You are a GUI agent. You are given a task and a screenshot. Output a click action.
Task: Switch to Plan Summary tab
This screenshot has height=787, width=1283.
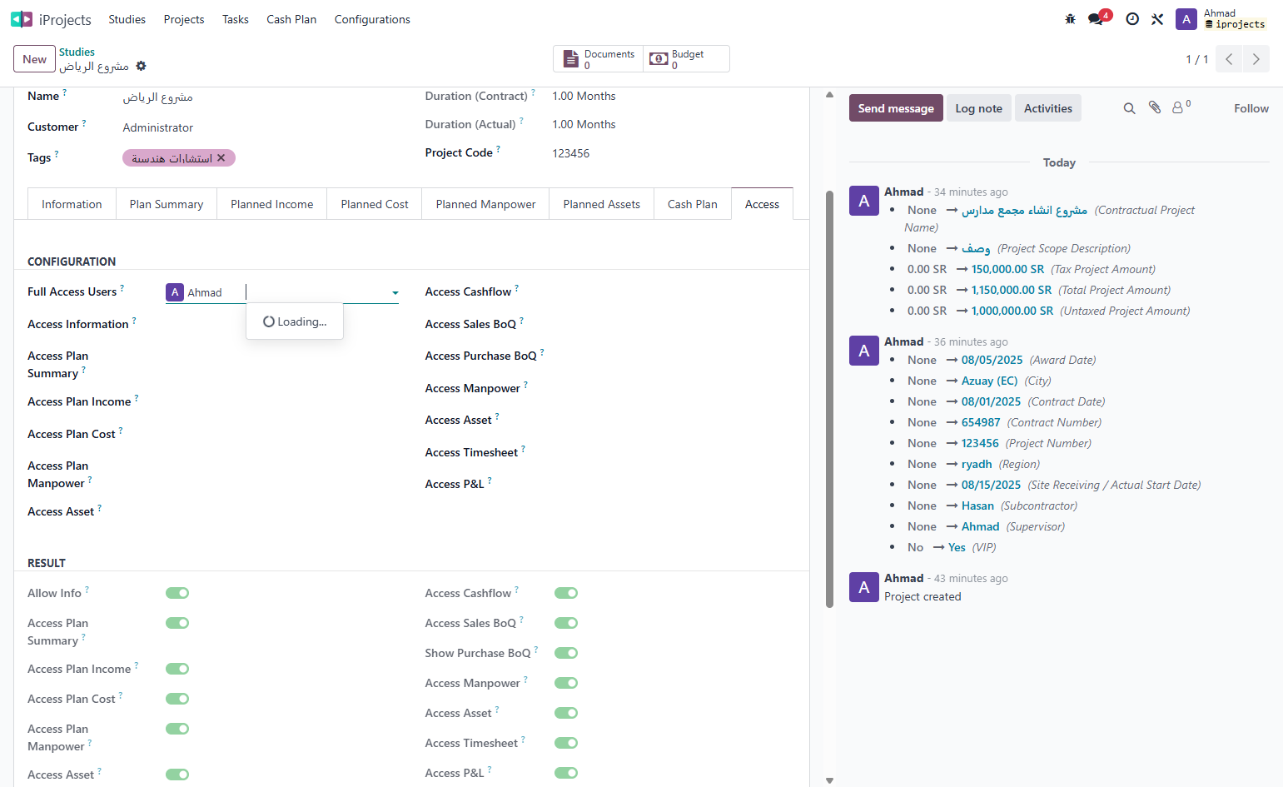(x=167, y=204)
